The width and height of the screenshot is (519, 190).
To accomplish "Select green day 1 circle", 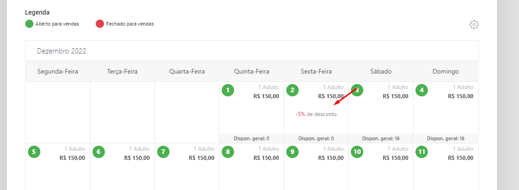I will [228, 90].
